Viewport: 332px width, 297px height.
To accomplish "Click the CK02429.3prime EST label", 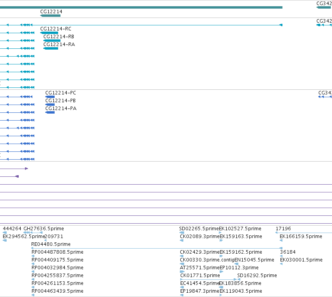I will (x=200, y=252).
